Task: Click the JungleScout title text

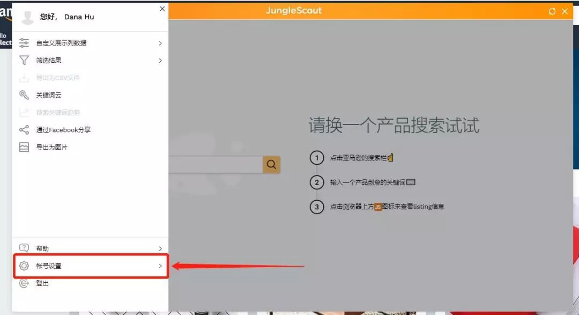Action: (x=294, y=11)
